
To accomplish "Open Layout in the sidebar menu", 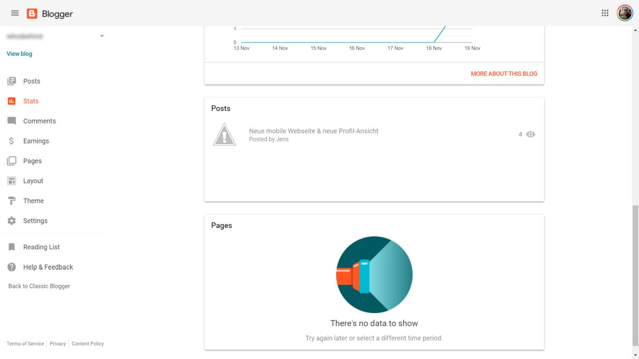I will coord(33,181).
